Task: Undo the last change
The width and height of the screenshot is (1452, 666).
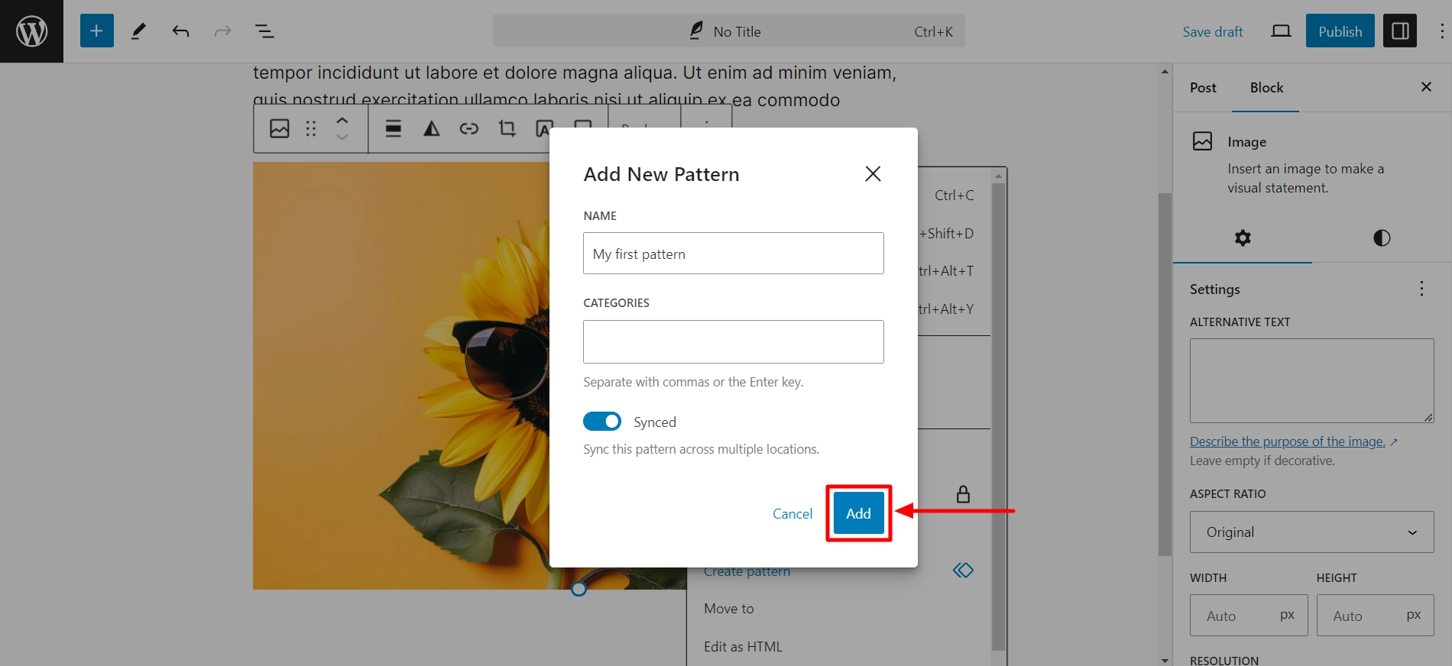Action: pyautogui.click(x=181, y=31)
